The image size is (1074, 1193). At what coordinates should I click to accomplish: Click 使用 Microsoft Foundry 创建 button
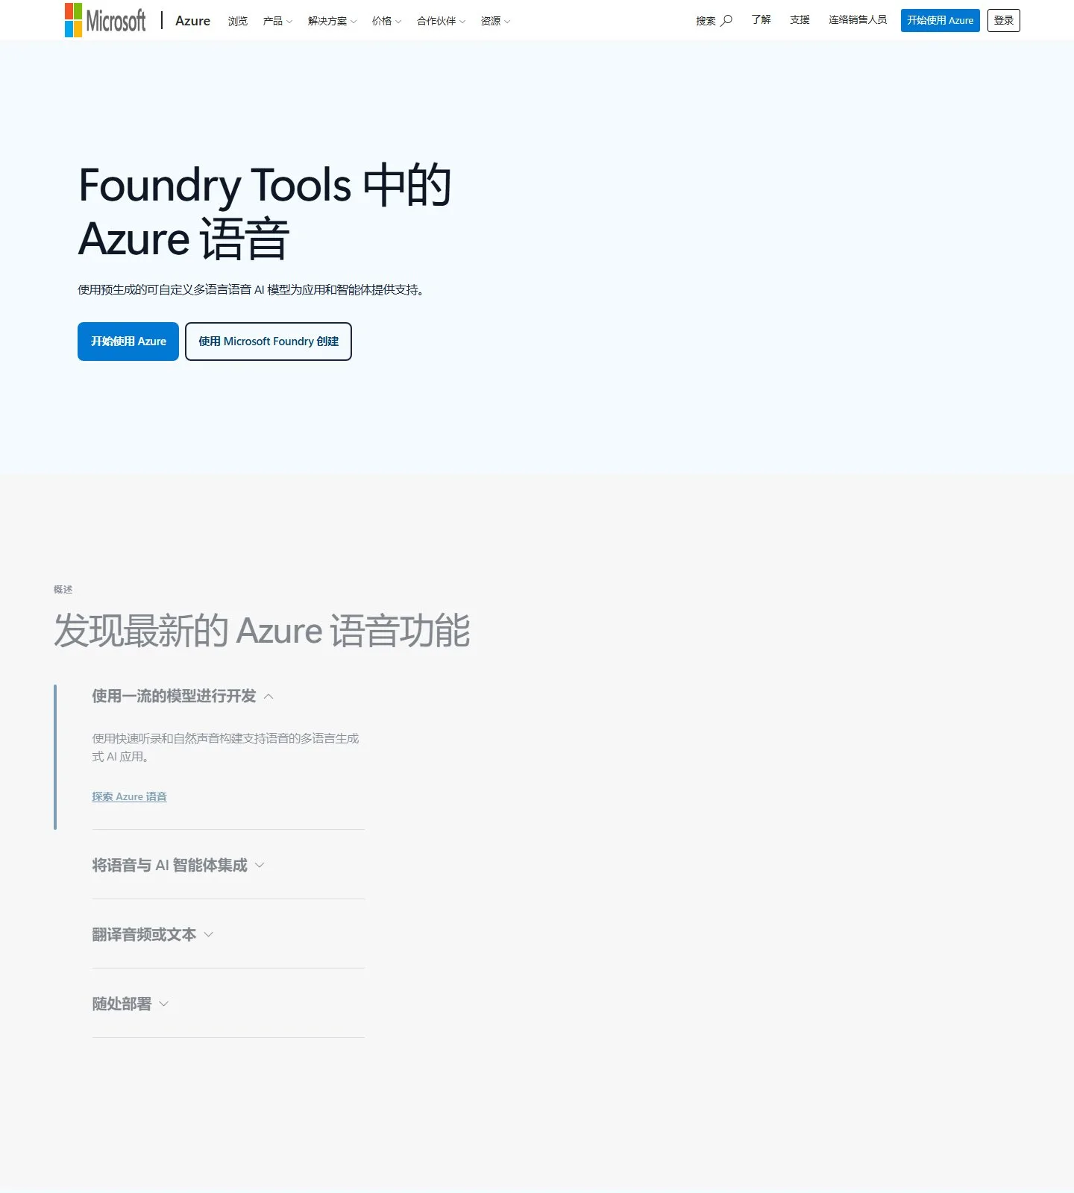[268, 341]
